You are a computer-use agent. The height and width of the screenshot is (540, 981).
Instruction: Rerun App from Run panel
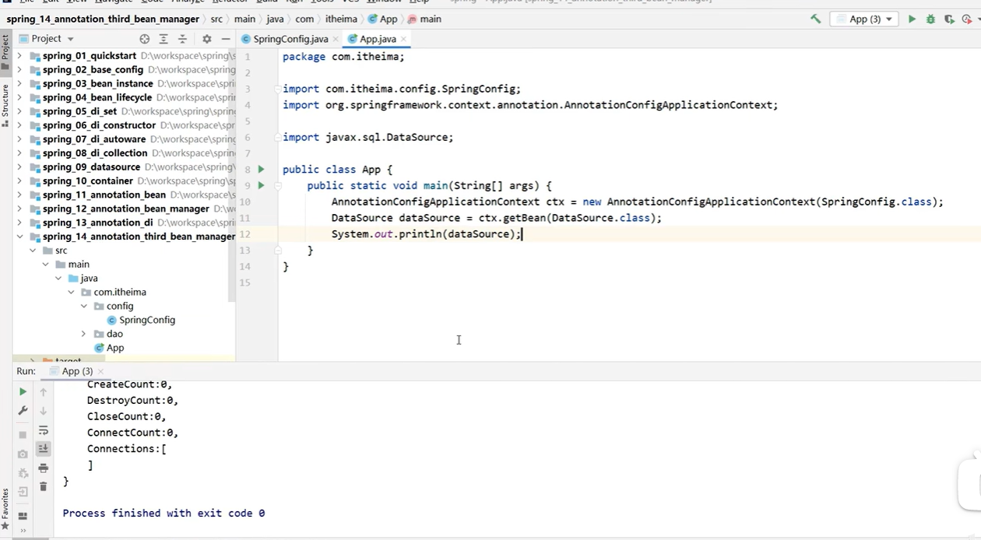[x=23, y=391]
